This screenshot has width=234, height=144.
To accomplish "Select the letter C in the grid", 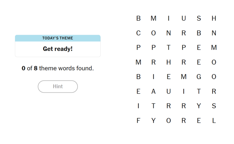I will [138, 33].
